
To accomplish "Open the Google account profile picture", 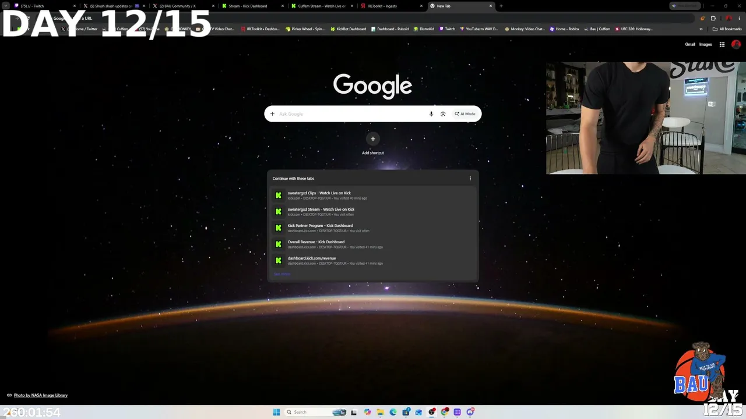I will 736,44.
